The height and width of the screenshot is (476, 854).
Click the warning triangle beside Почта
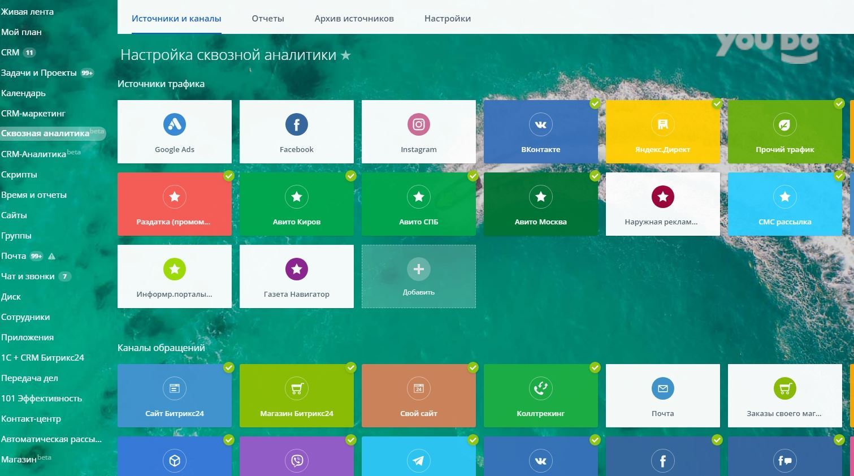click(52, 256)
